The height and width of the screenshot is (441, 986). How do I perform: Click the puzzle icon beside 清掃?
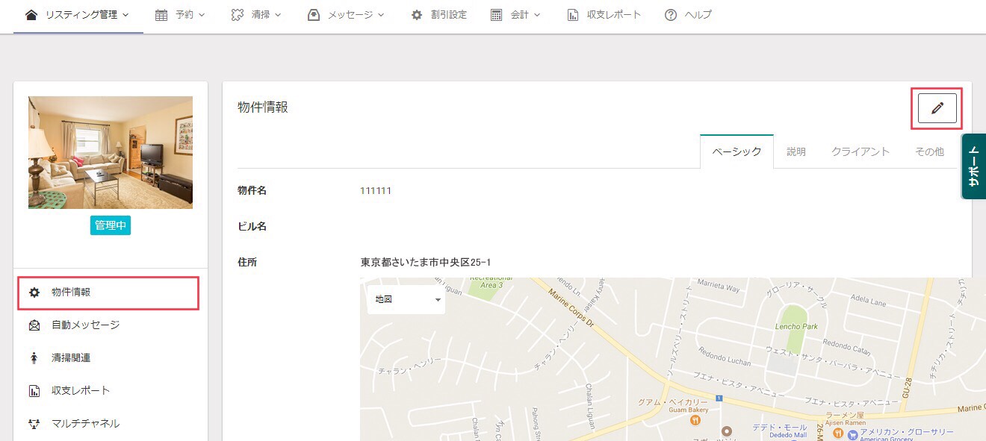pos(238,14)
